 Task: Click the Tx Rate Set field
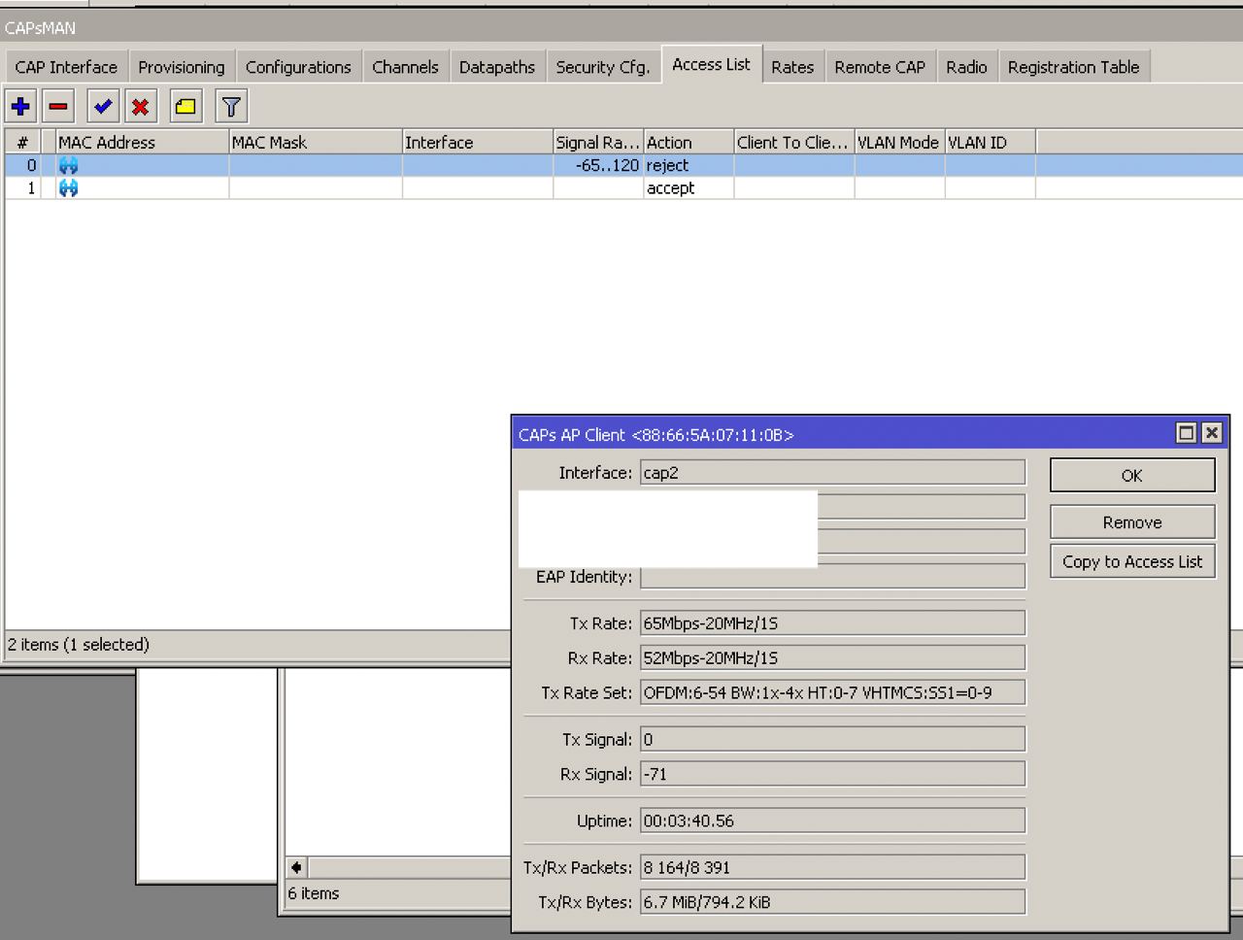pyautogui.click(x=832, y=693)
